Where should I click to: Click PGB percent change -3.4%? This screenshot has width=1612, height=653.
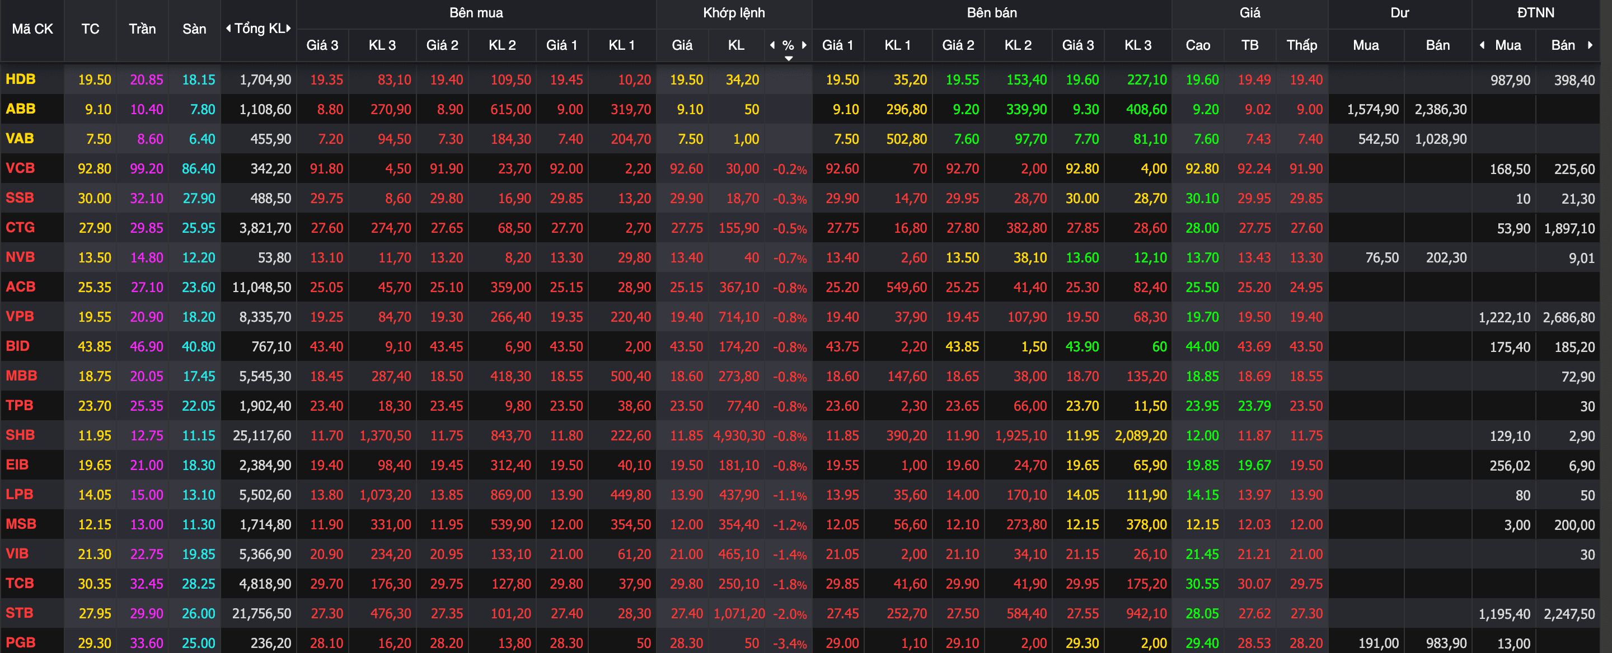pos(789,643)
